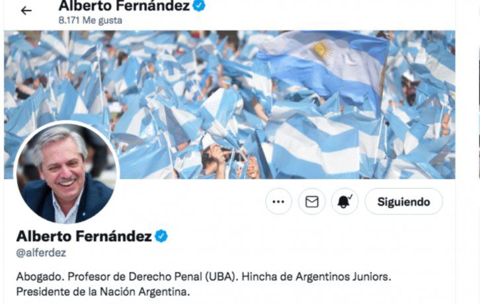The height and width of the screenshot is (304, 480).
Task: Click "Presidente de la Nación Argentina" bio text
Action: (x=103, y=291)
